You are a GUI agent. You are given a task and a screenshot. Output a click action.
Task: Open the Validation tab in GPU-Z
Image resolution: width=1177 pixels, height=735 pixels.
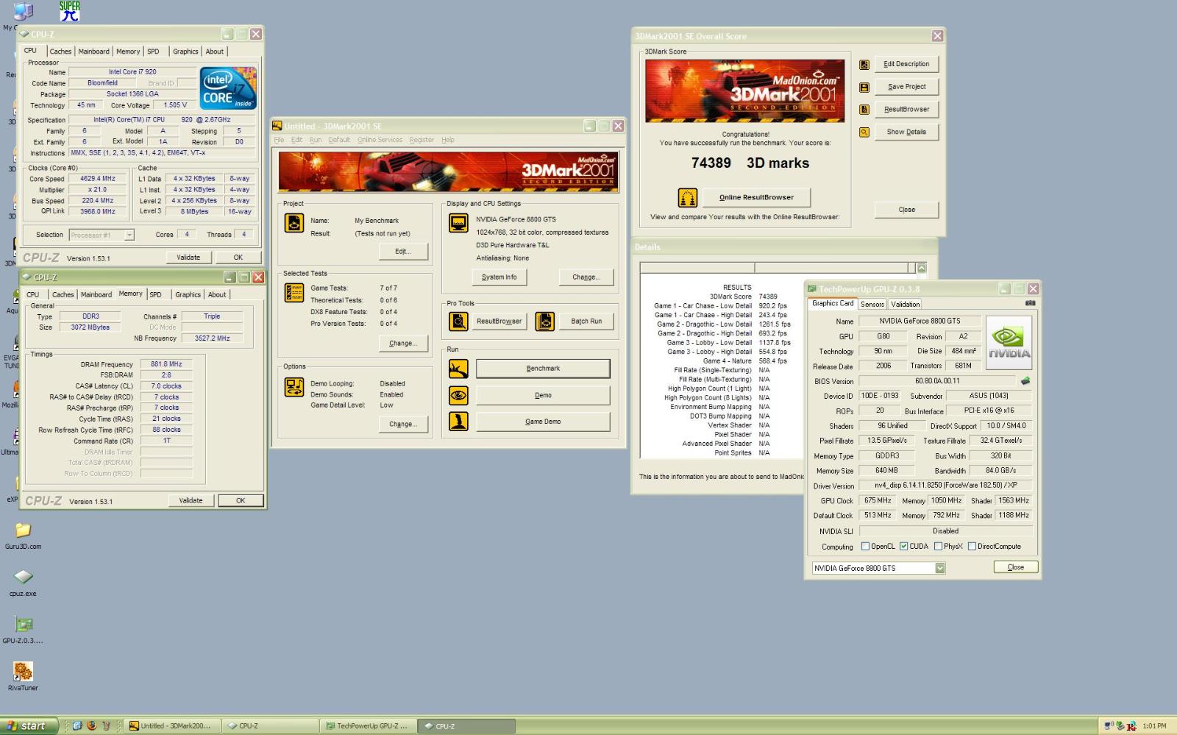906,304
